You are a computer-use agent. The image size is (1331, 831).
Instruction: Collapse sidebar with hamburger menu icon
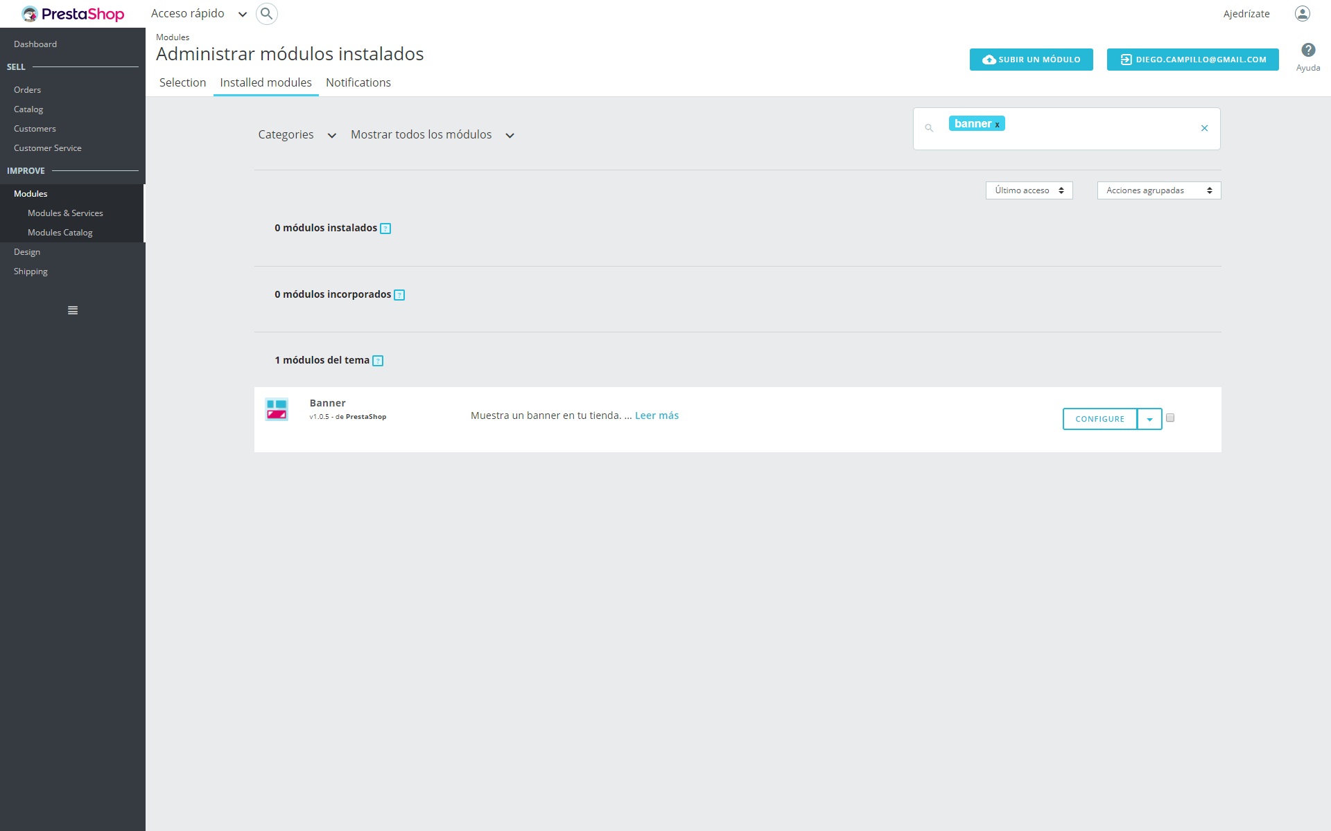pos(72,310)
